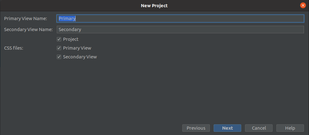Disable the Secondary View CSS checkbox
This screenshot has width=309, height=135.
click(59, 57)
